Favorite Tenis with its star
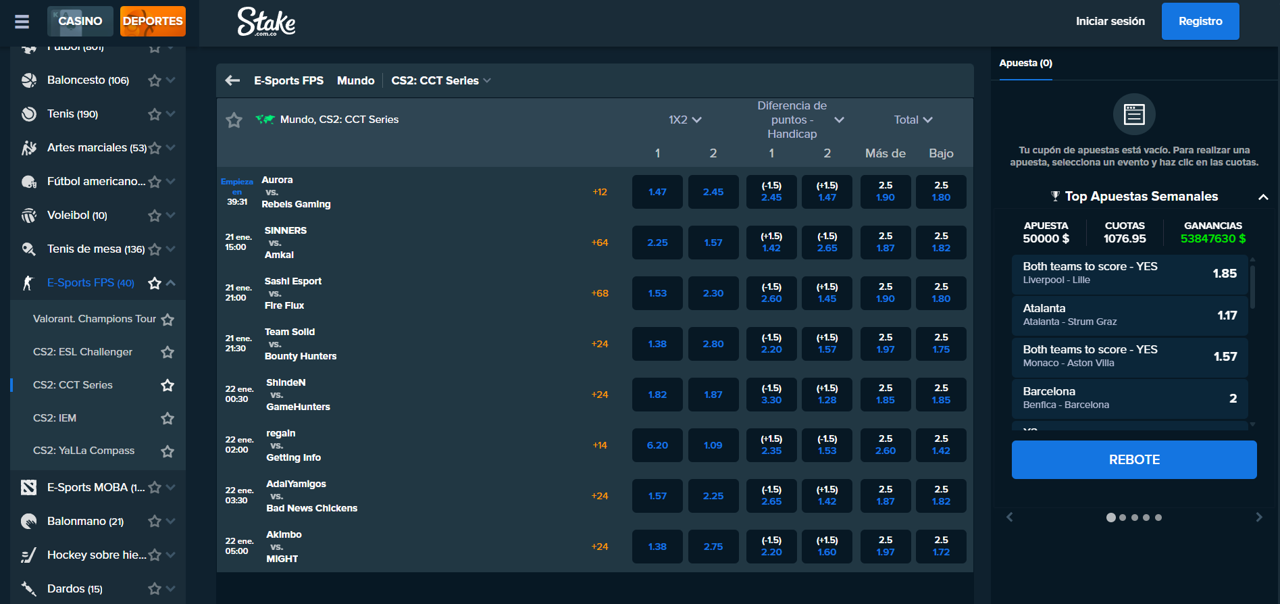Screen dimensions: 1280x604 tap(155, 114)
